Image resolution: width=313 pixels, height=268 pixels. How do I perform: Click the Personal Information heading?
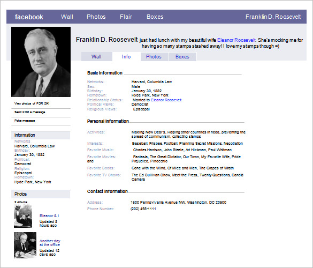(x=108, y=121)
